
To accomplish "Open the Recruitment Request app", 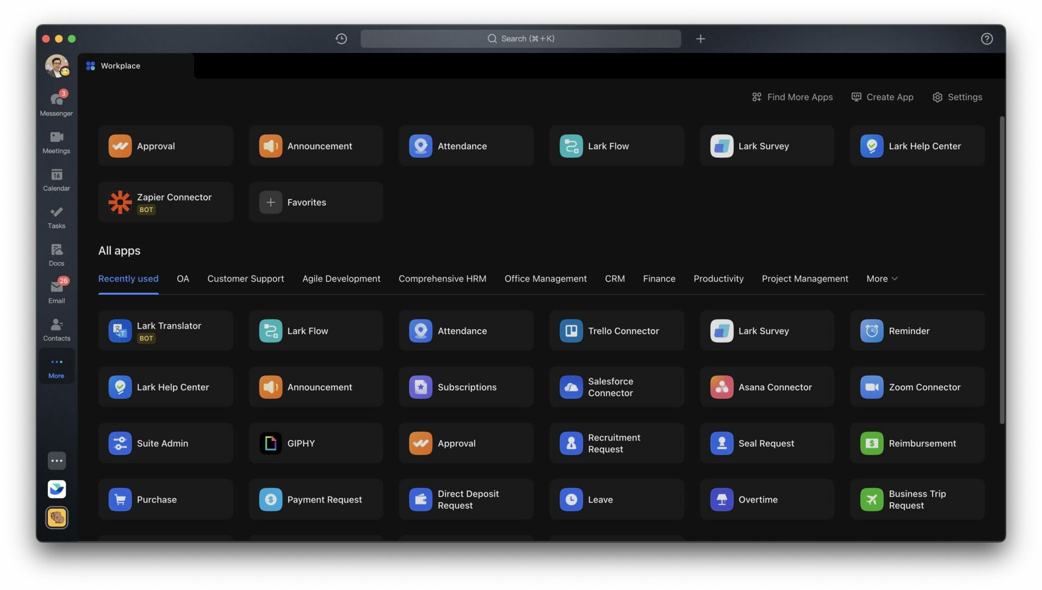I will coord(616,443).
